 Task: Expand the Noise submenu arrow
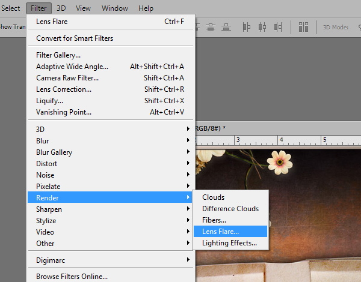(188, 175)
